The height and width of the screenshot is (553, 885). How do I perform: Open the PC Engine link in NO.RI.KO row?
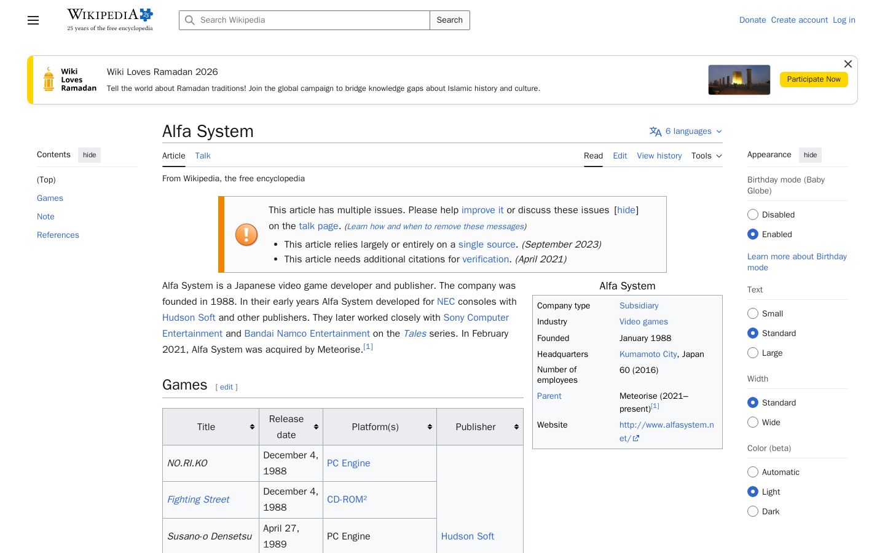point(348,463)
